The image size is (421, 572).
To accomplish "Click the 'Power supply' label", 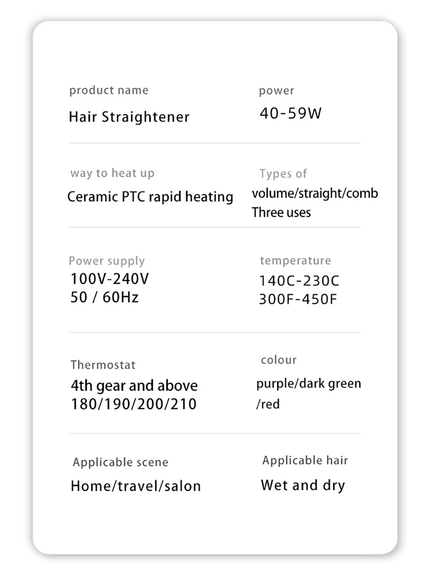I will [107, 261].
